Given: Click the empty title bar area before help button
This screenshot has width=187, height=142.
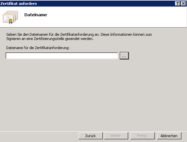Looking at the screenshot, I should [x=106, y=4].
